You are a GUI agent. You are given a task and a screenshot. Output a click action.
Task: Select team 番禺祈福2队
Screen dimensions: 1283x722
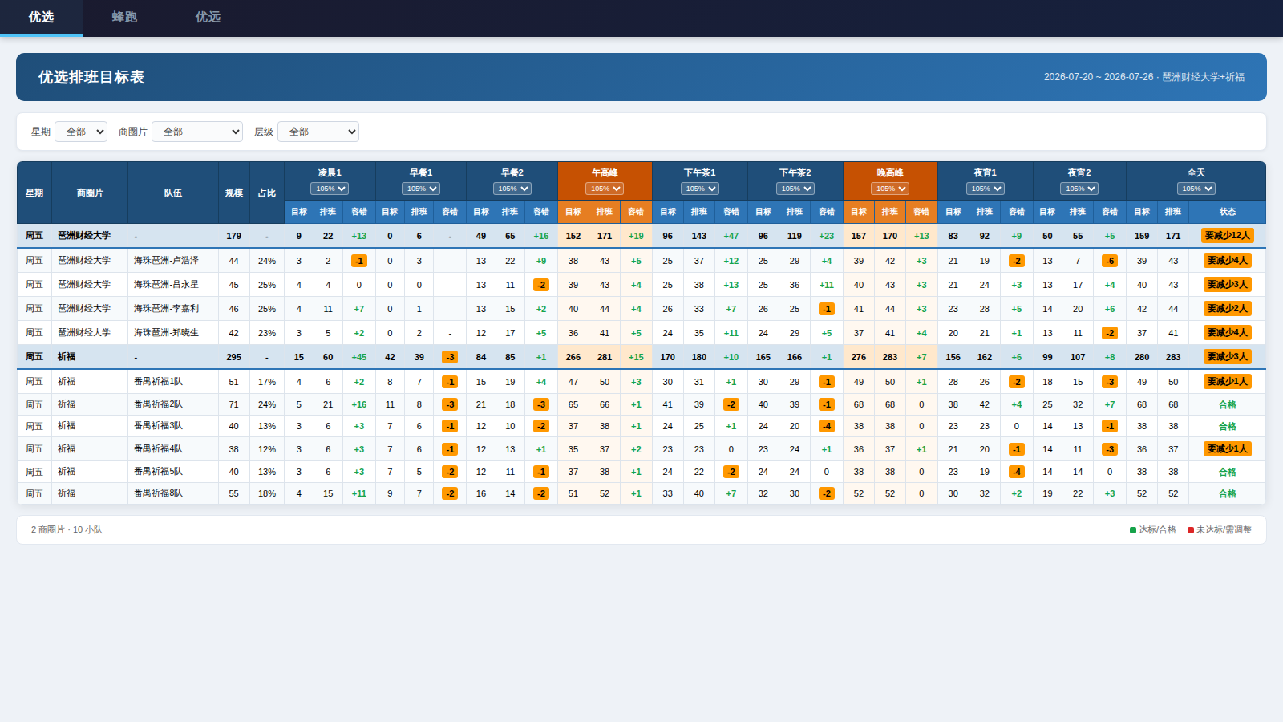pyautogui.click(x=158, y=404)
